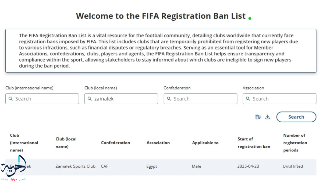Click the clear filters trash icon
Image resolution: width=323 pixels, height=181 pixels.
(258, 117)
